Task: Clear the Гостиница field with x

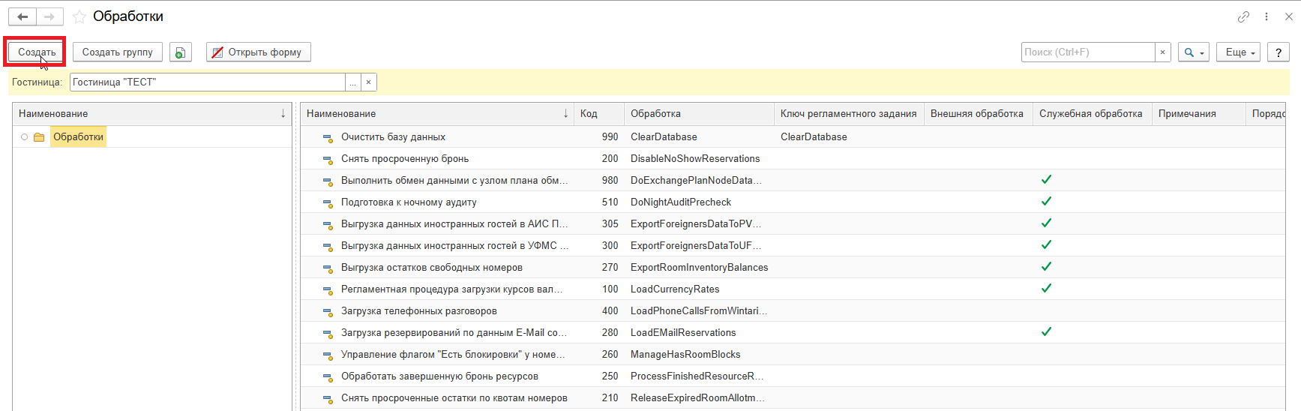Action: [369, 82]
